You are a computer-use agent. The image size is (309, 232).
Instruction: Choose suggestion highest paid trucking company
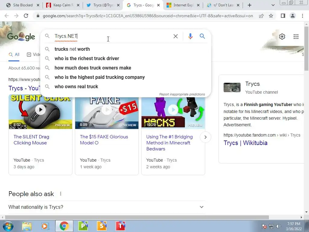coord(126,77)
